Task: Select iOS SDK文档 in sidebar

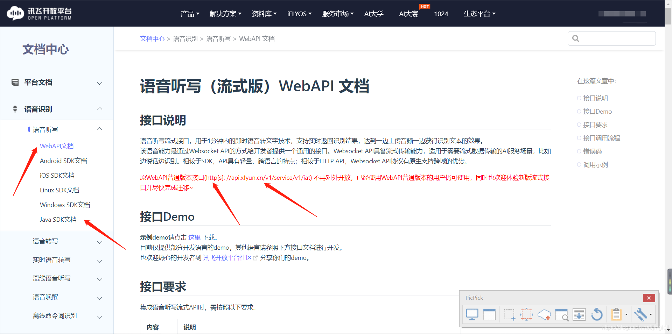Action: pyautogui.click(x=57, y=175)
